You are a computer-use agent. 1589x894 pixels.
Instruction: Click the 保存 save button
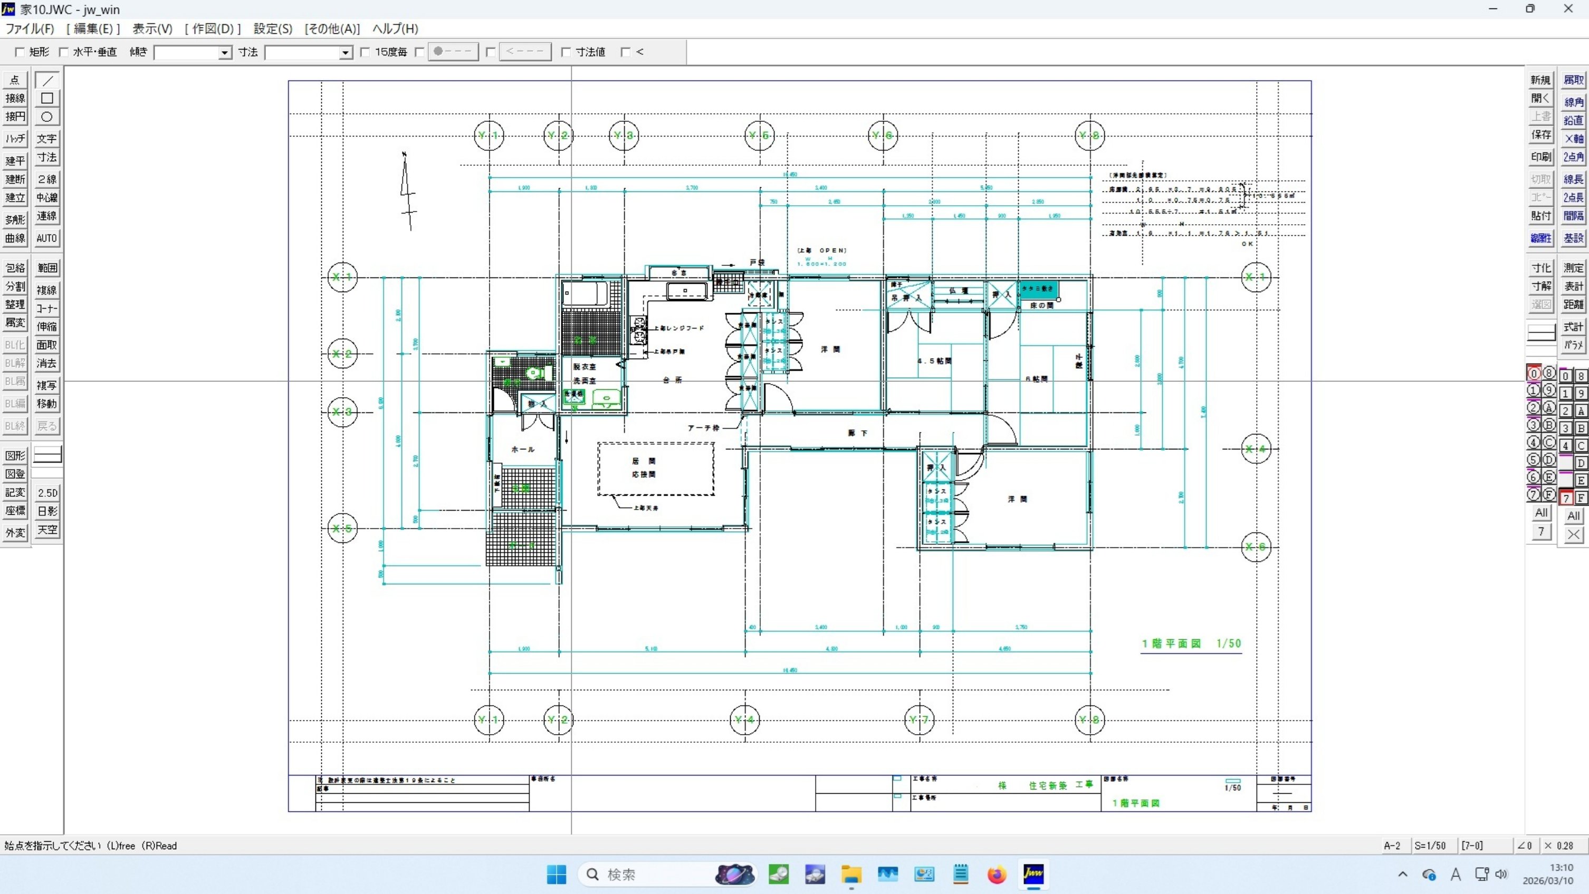coord(1540,135)
